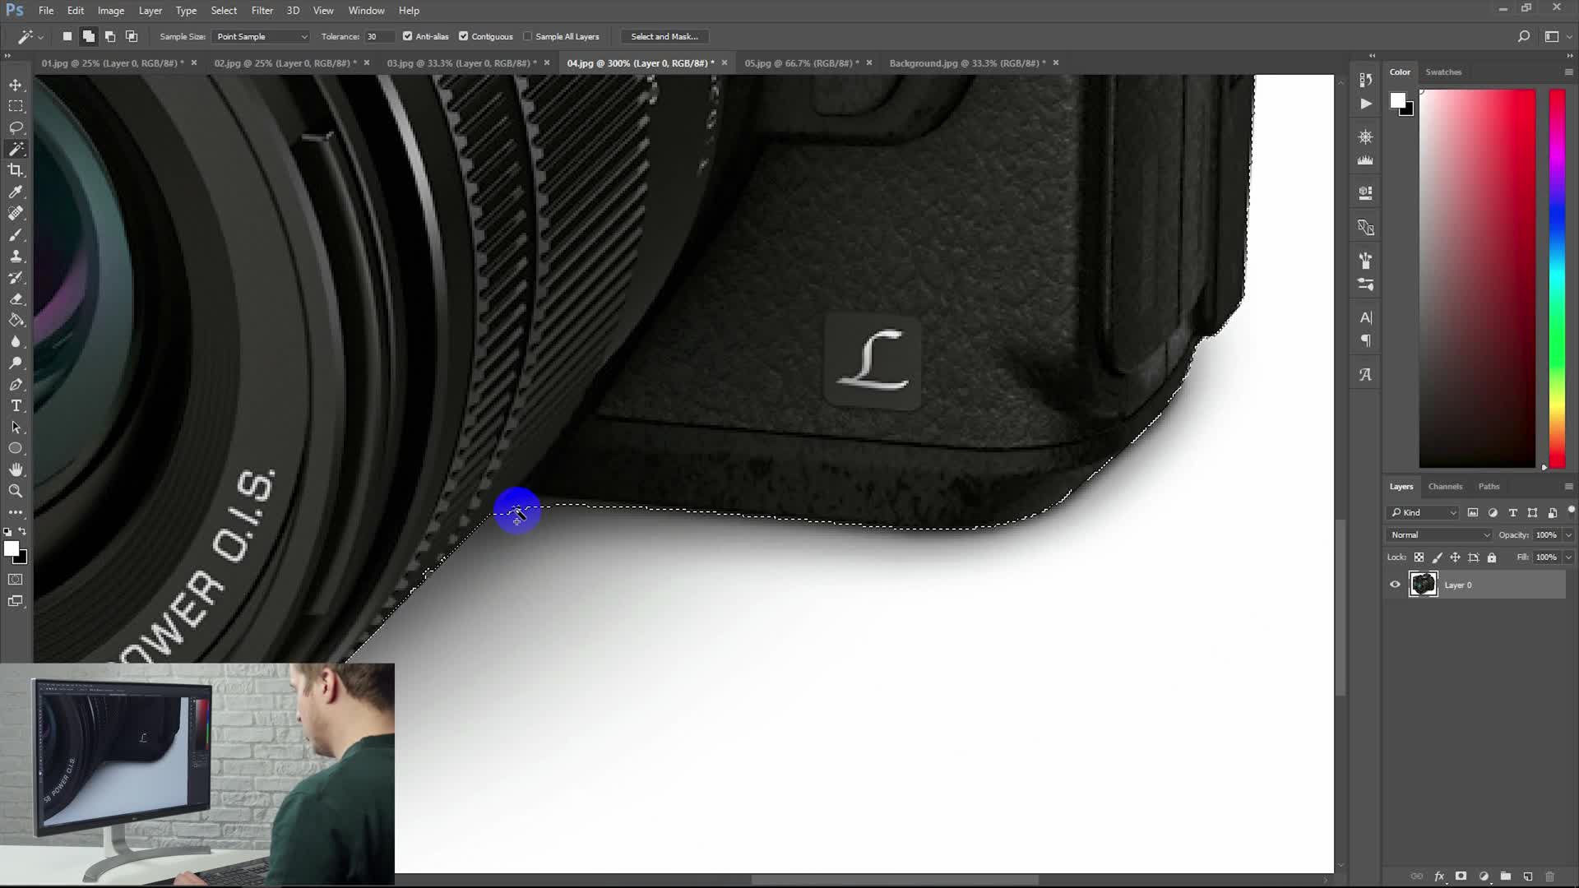
Task: Toggle Quick Mask mode icon
Action: tap(16, 580)
